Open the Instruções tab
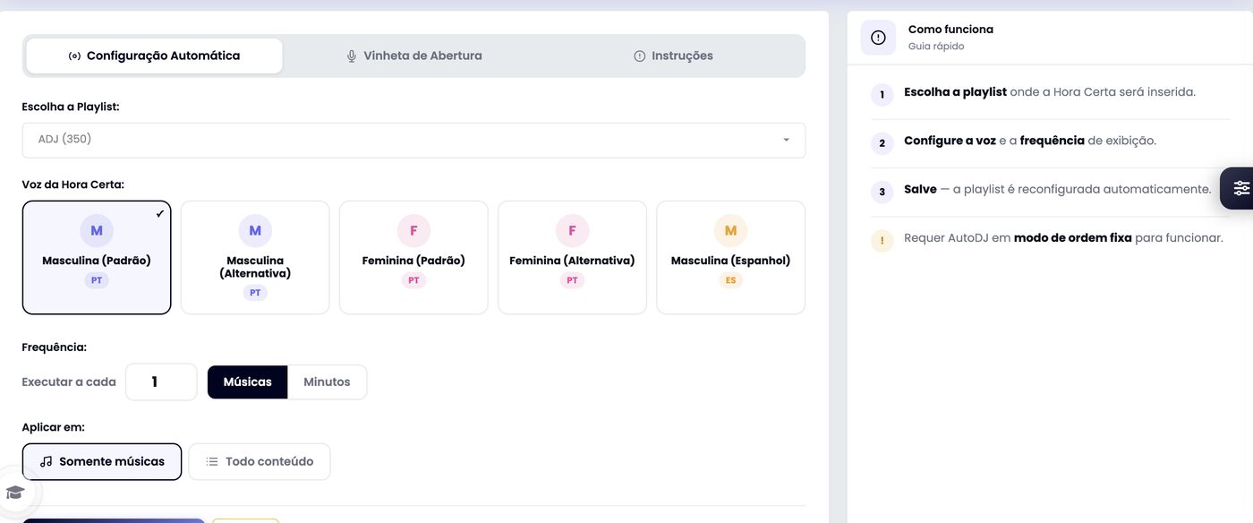Image resolution: width=1253 pixels, height=523 pixels. click(x=673, y=56)
